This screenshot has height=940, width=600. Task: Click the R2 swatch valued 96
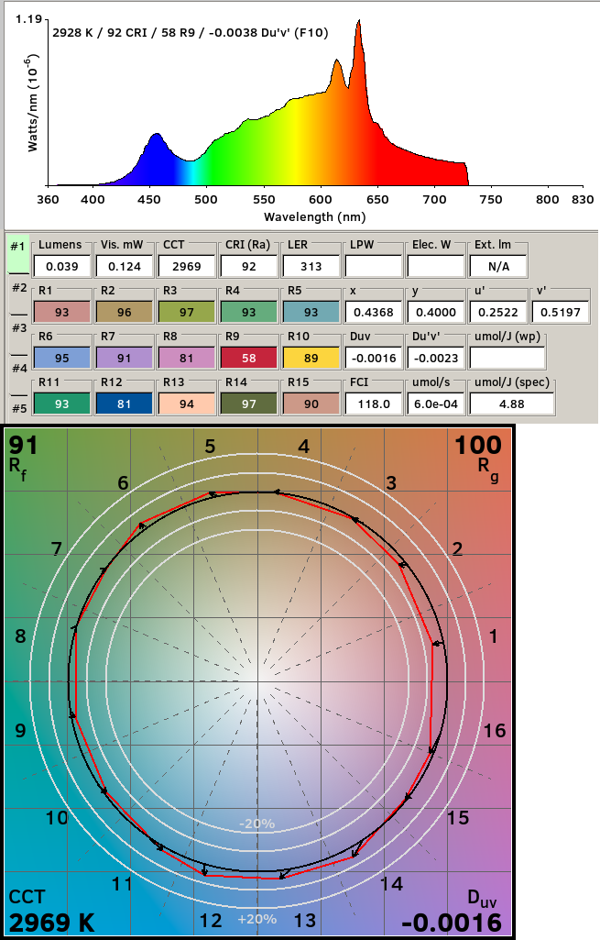125,313
